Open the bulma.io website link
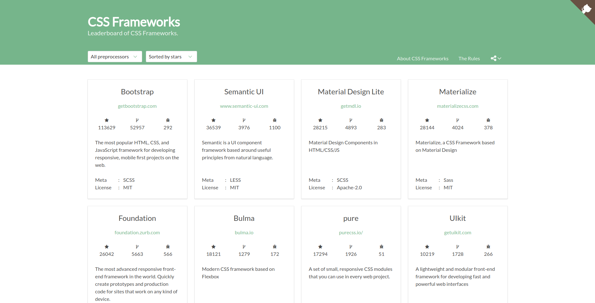 pyautogui.click(x=244, y=232)
